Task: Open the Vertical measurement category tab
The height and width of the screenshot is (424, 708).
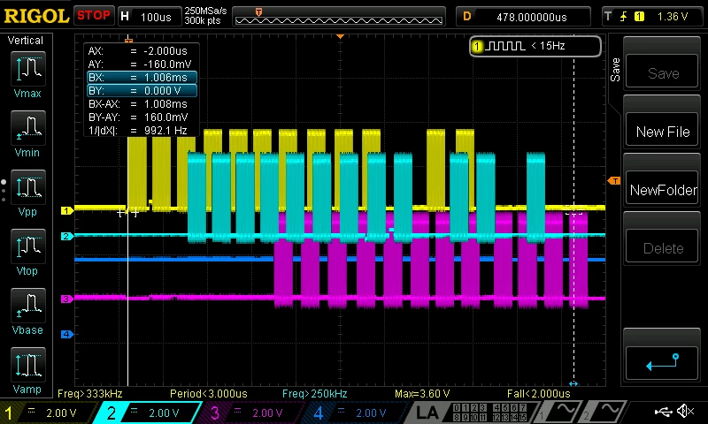Action: click(x=26, y=41)
